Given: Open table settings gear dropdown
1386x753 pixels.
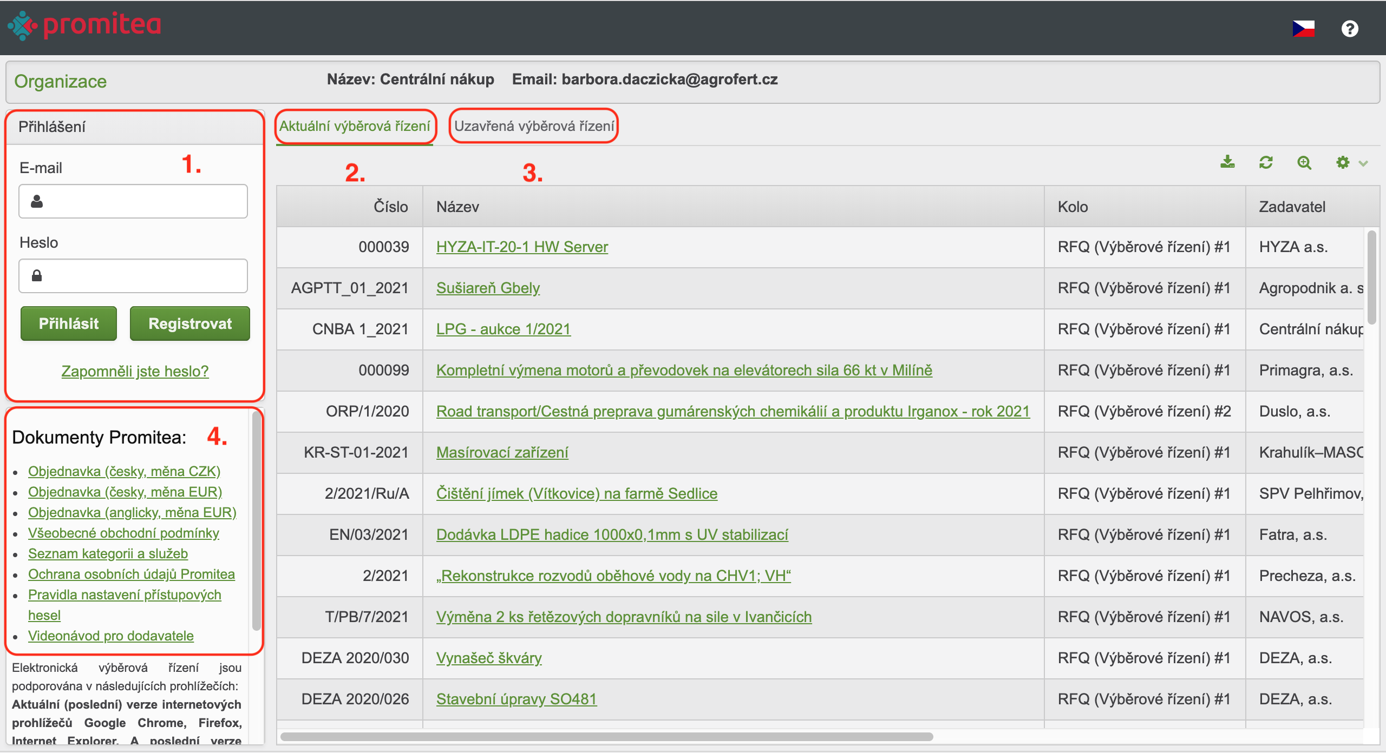Looking at the screenshot, I should pos(1351,162).
